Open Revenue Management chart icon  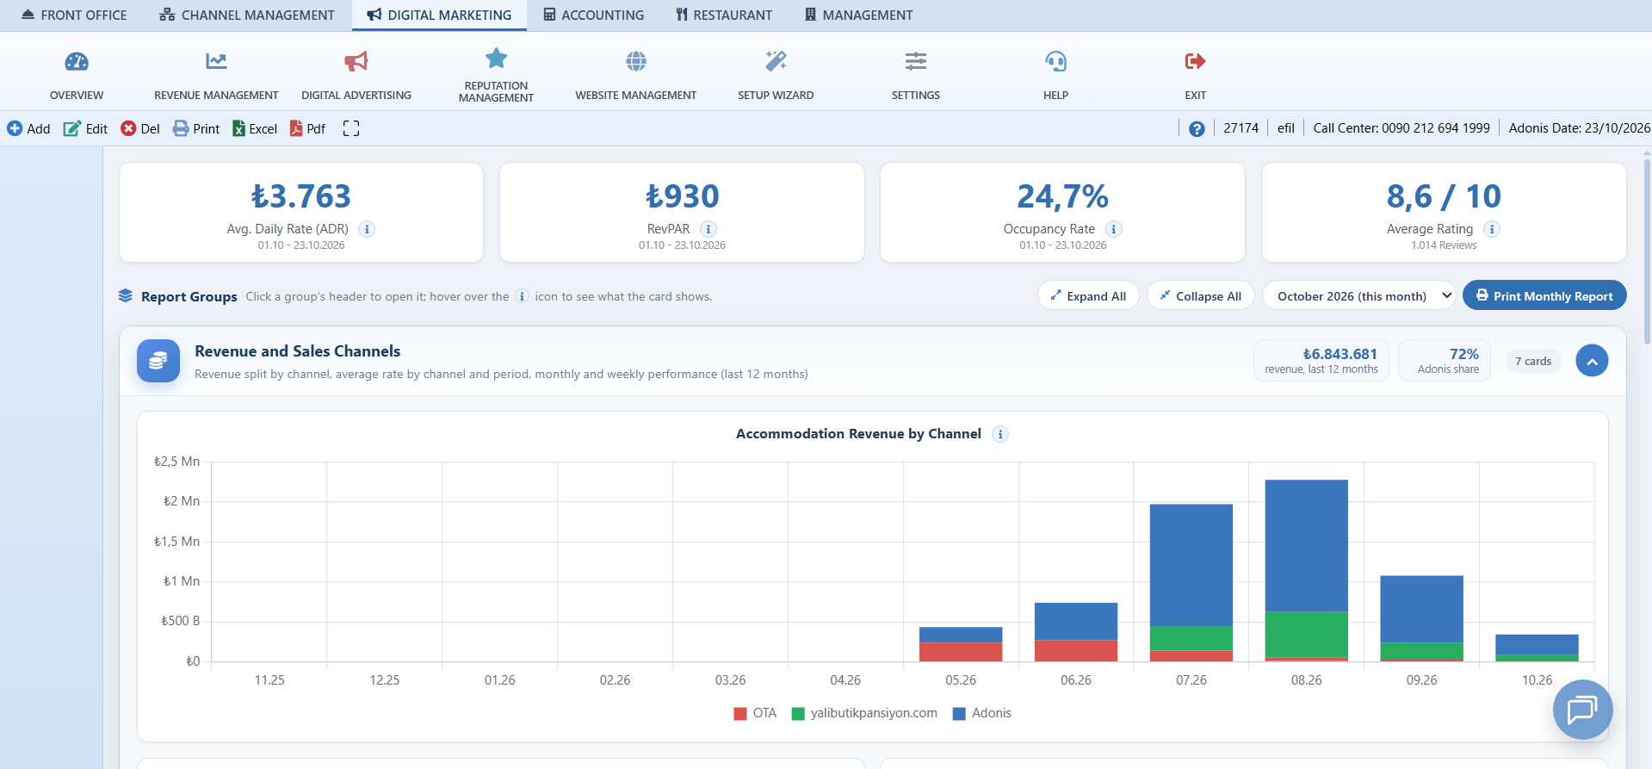pos(216,61)
